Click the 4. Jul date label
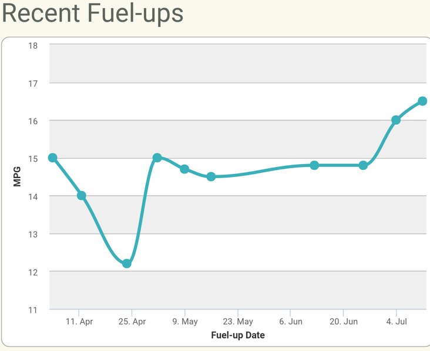Image resolution: width=430 pixels, height=351 pixels. (x=397, y=322)
